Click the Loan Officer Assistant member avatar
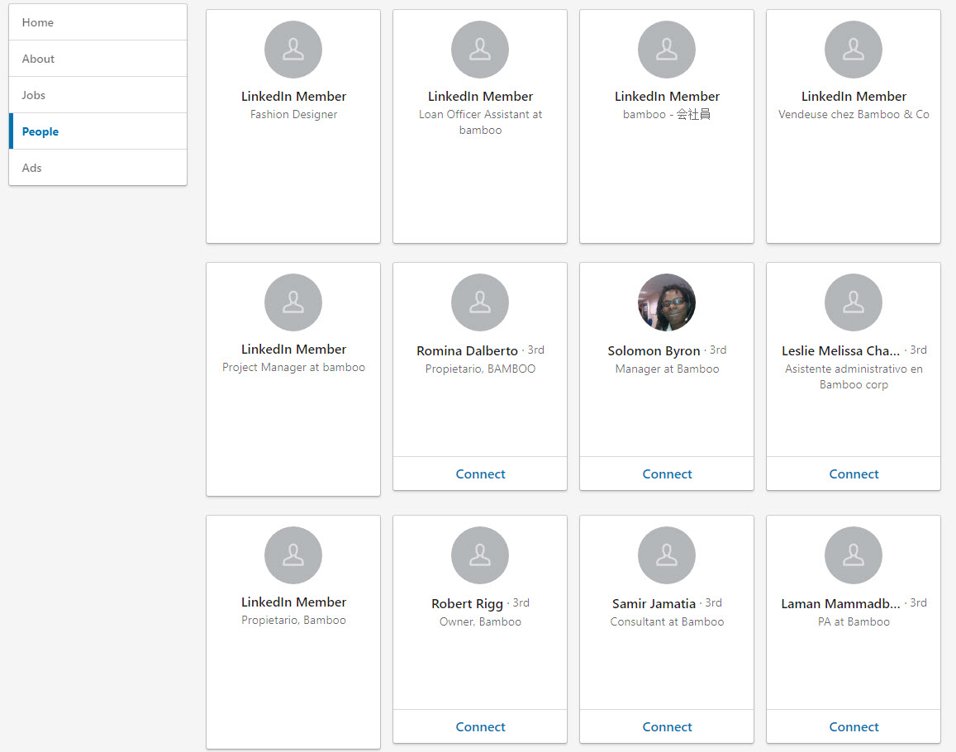This screenshot has width=956, height=752. [480, 50]
